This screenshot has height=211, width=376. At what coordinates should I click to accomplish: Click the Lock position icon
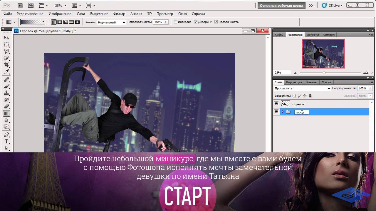pyautogui.click(x=305, y=96)
